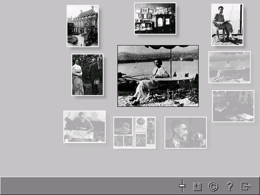The image size is (260, 195).
Task: Open the brick house photograph
Action: [x=82, y=26]
